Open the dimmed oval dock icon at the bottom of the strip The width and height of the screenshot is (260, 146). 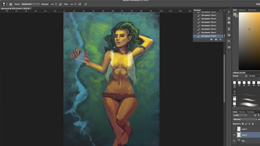229,47
